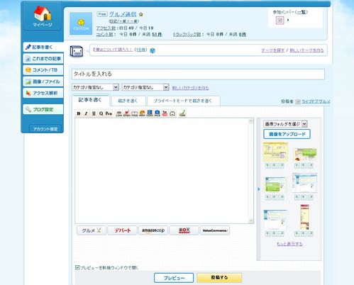Click the blue cube icon by theme text
The height and width of the screenshot is (285, 354).
pos(153,50)
